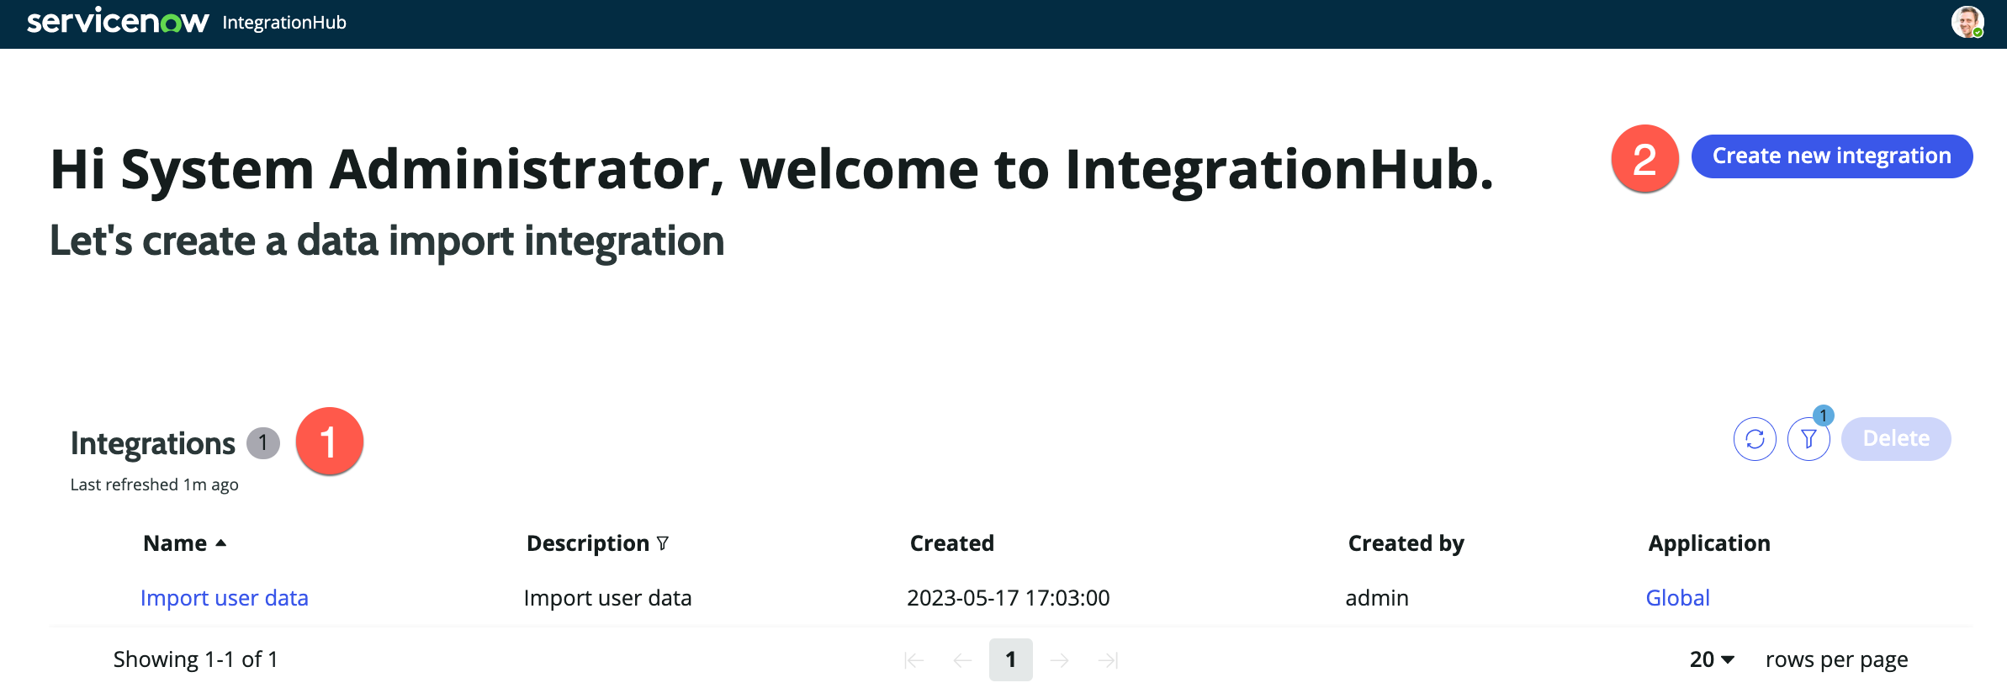Go to first page arrow
2007x688 pixels.
(x=913, y=660)
